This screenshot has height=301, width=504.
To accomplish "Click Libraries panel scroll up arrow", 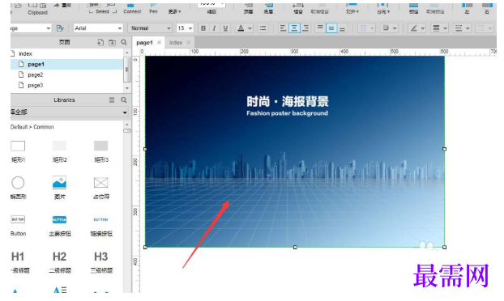I will click(x=127, y=125).
